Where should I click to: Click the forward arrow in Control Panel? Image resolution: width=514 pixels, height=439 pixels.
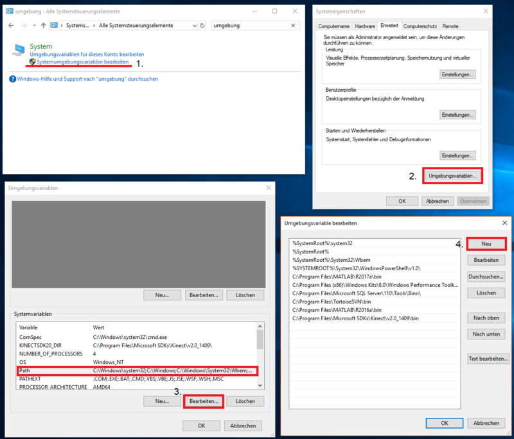pyautogui.click(x=23, y=25)
